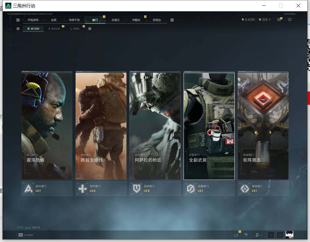
Task: Click the right key-hint icon after 改枪台
Action: (x=172, y=20)
